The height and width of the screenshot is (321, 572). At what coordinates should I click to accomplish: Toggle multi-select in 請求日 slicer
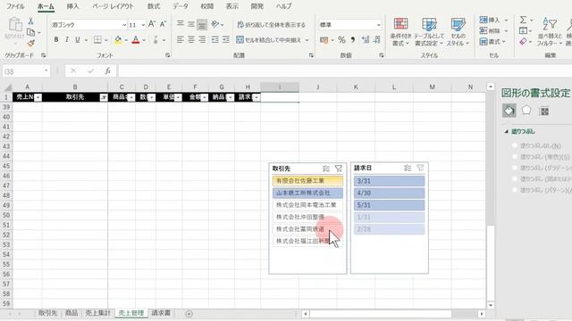point(408,168)
